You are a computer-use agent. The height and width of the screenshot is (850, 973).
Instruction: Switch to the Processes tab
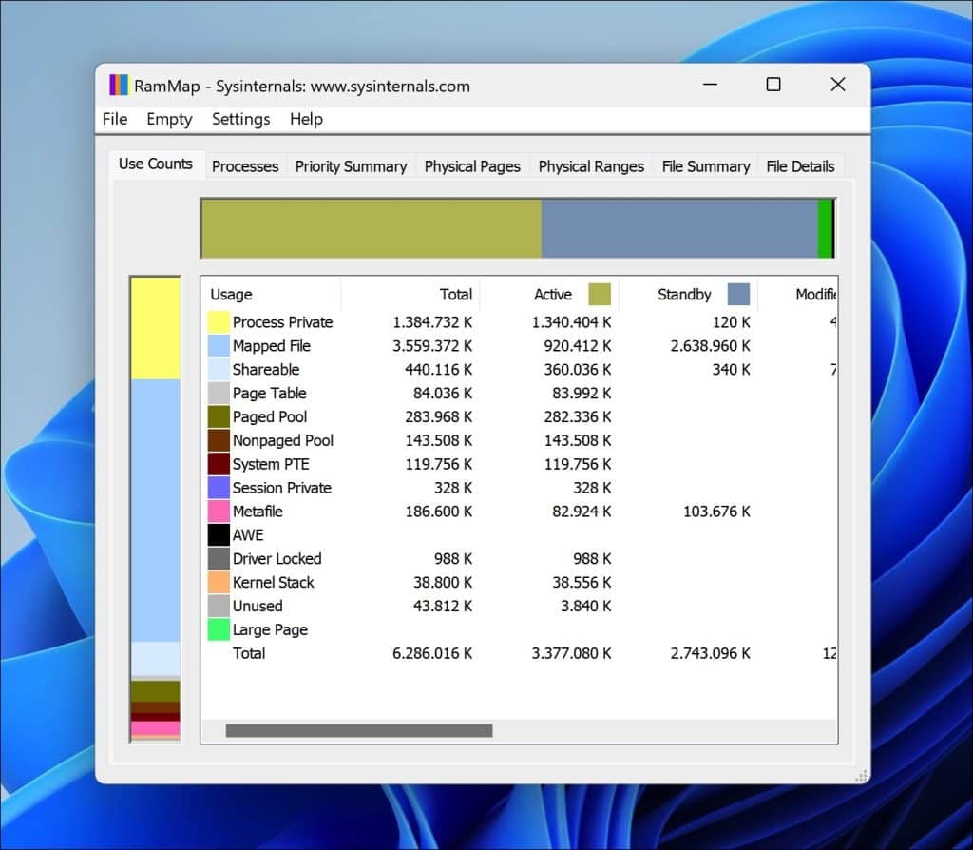(x=245, y=165)
